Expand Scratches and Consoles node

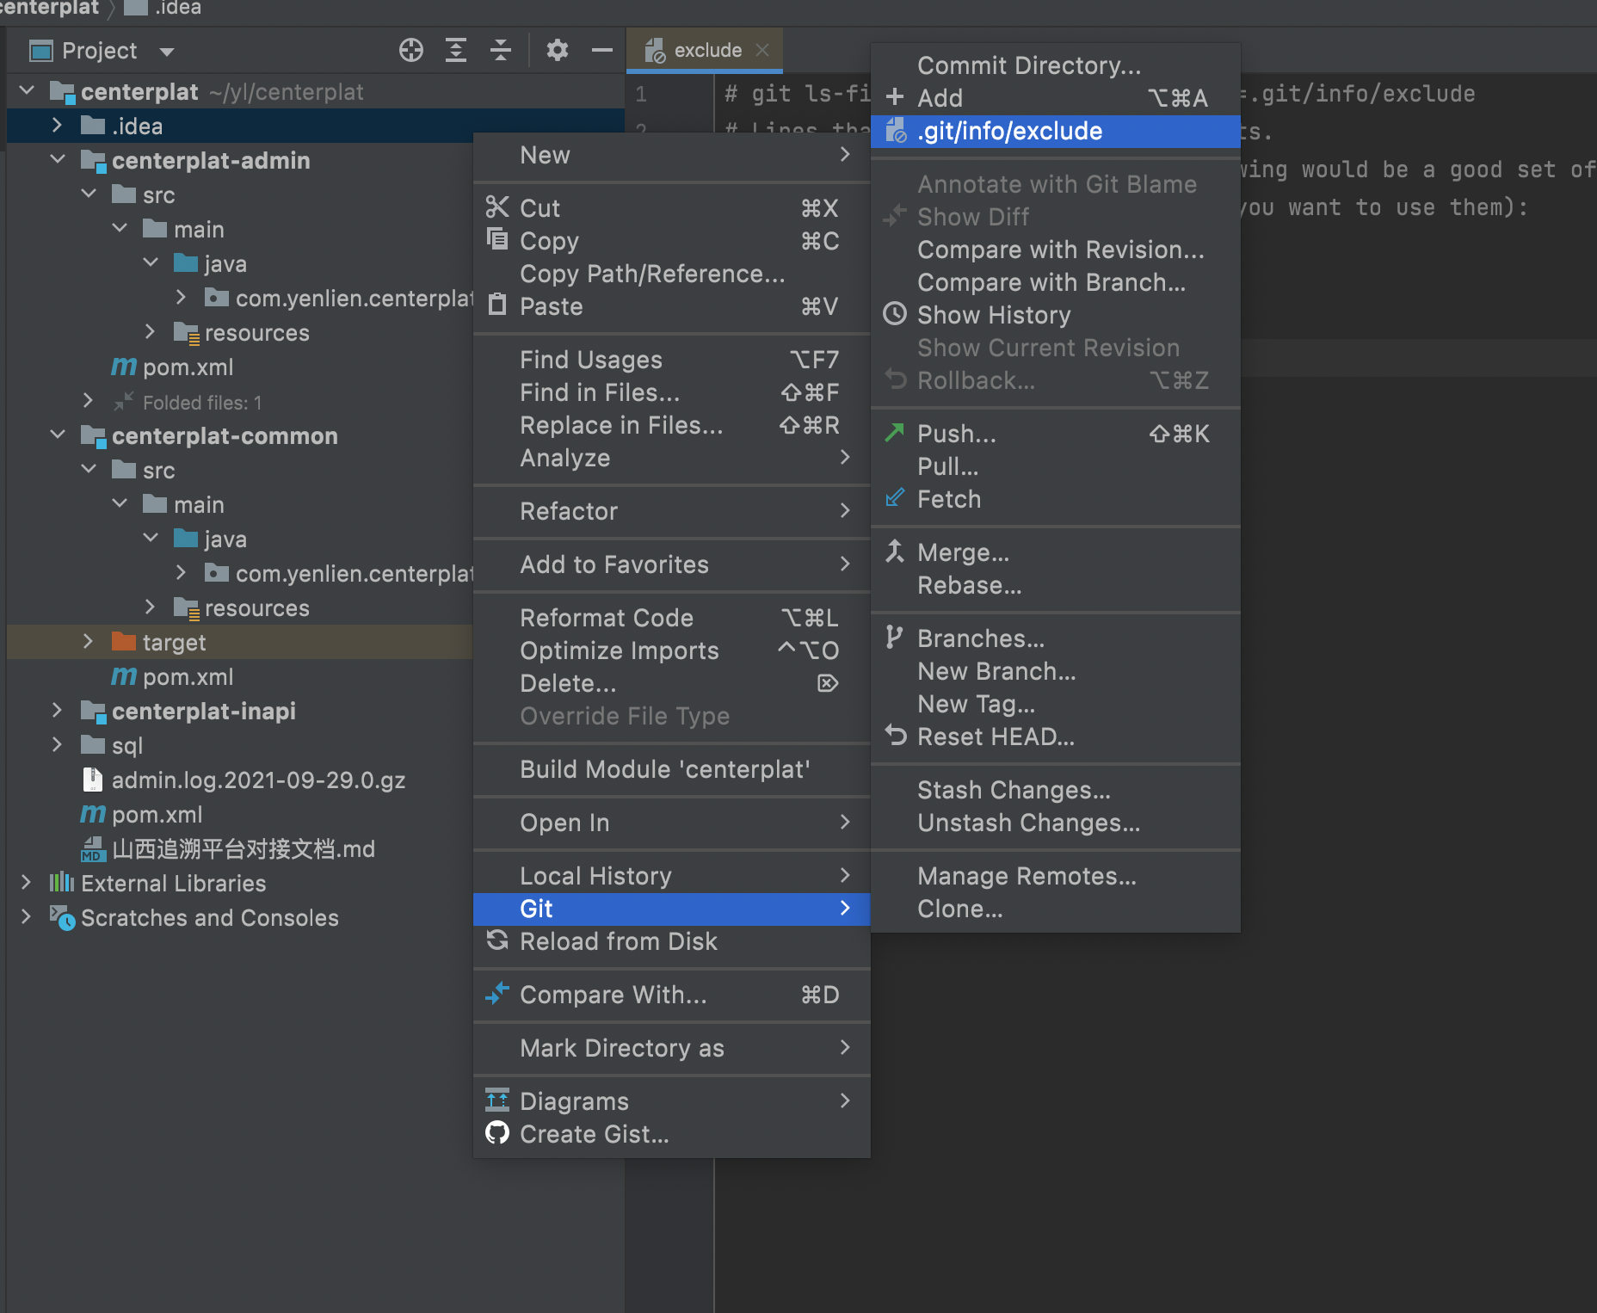pos(26,916)
